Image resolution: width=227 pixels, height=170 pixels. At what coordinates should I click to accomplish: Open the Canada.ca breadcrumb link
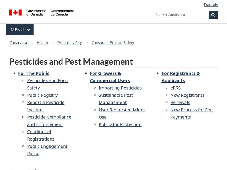pos(18,43)
